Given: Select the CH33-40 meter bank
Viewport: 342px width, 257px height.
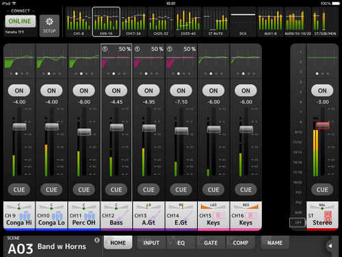Looking at the screenshot, I should tap(188, 22).
